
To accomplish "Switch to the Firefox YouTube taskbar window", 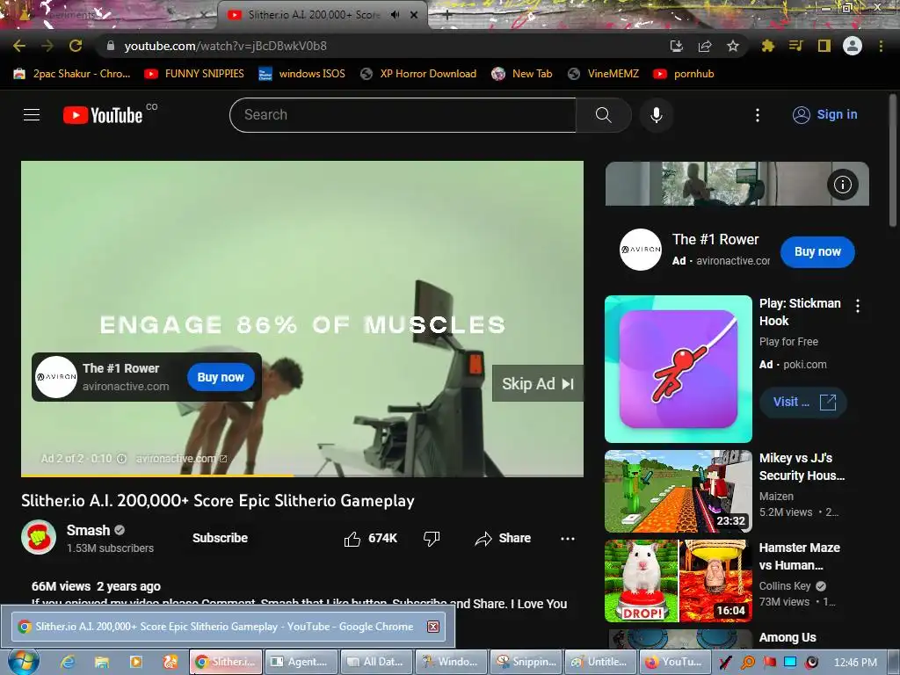I will click(674, 662).
